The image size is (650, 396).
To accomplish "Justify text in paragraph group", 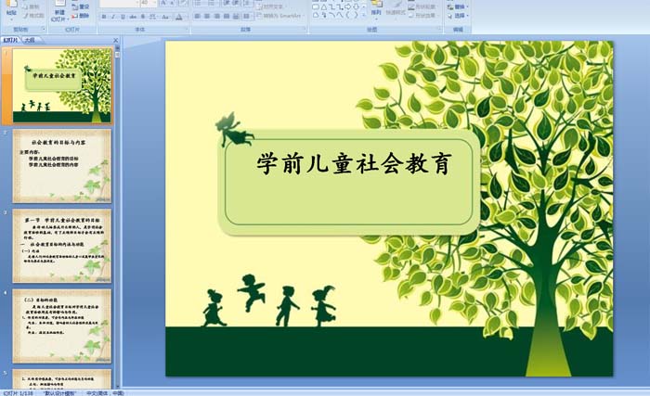I will coord(227,16).
